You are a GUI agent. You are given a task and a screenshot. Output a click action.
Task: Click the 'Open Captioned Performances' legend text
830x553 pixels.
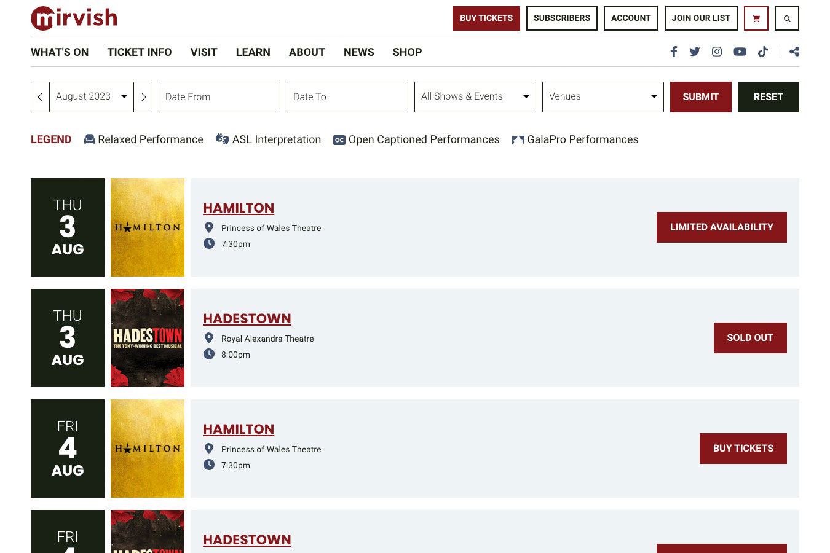[424, 139]
